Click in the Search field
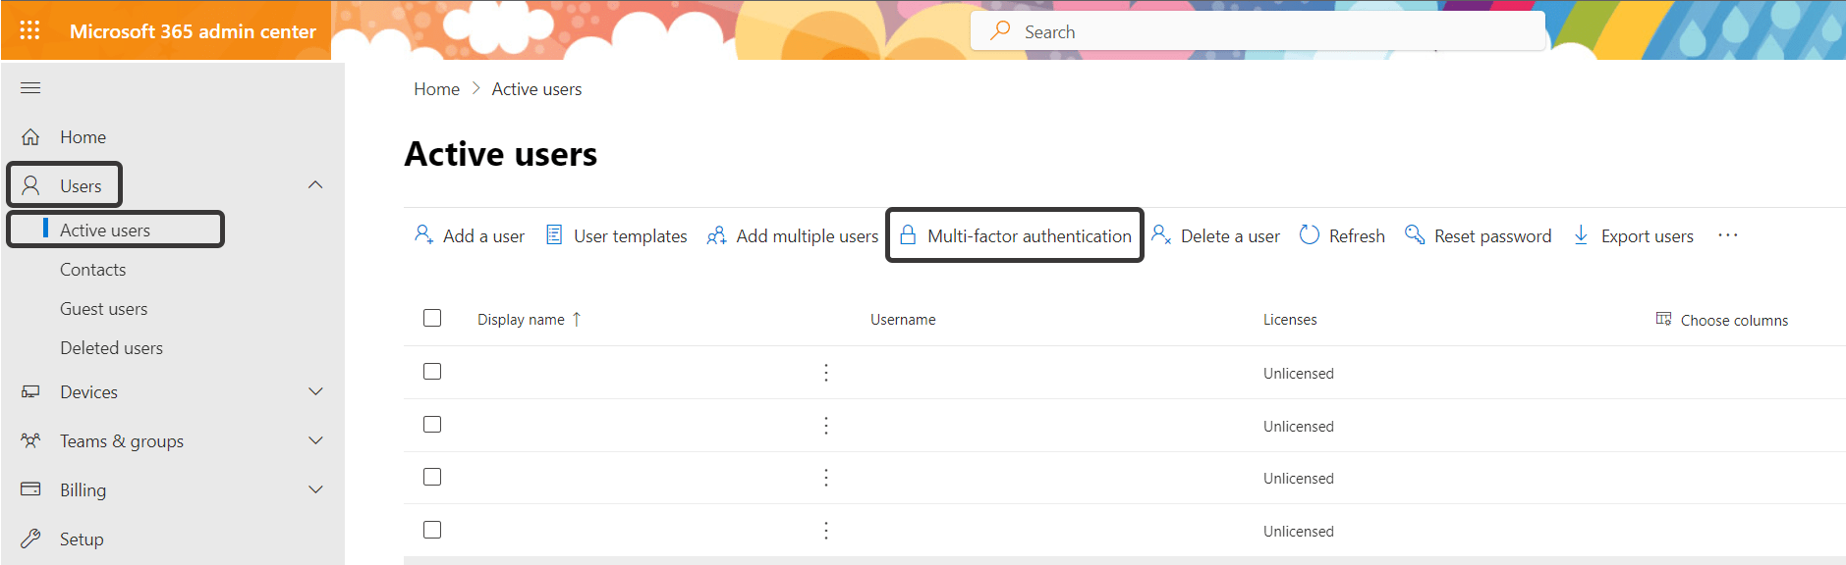 point(1259,31)
